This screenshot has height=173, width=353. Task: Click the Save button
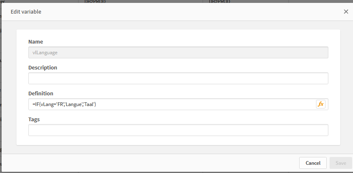[341, 163]
